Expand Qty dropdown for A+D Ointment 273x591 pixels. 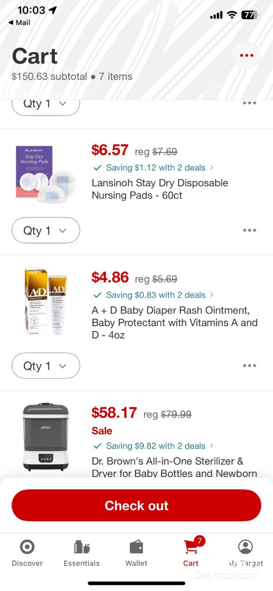[46, 366]
